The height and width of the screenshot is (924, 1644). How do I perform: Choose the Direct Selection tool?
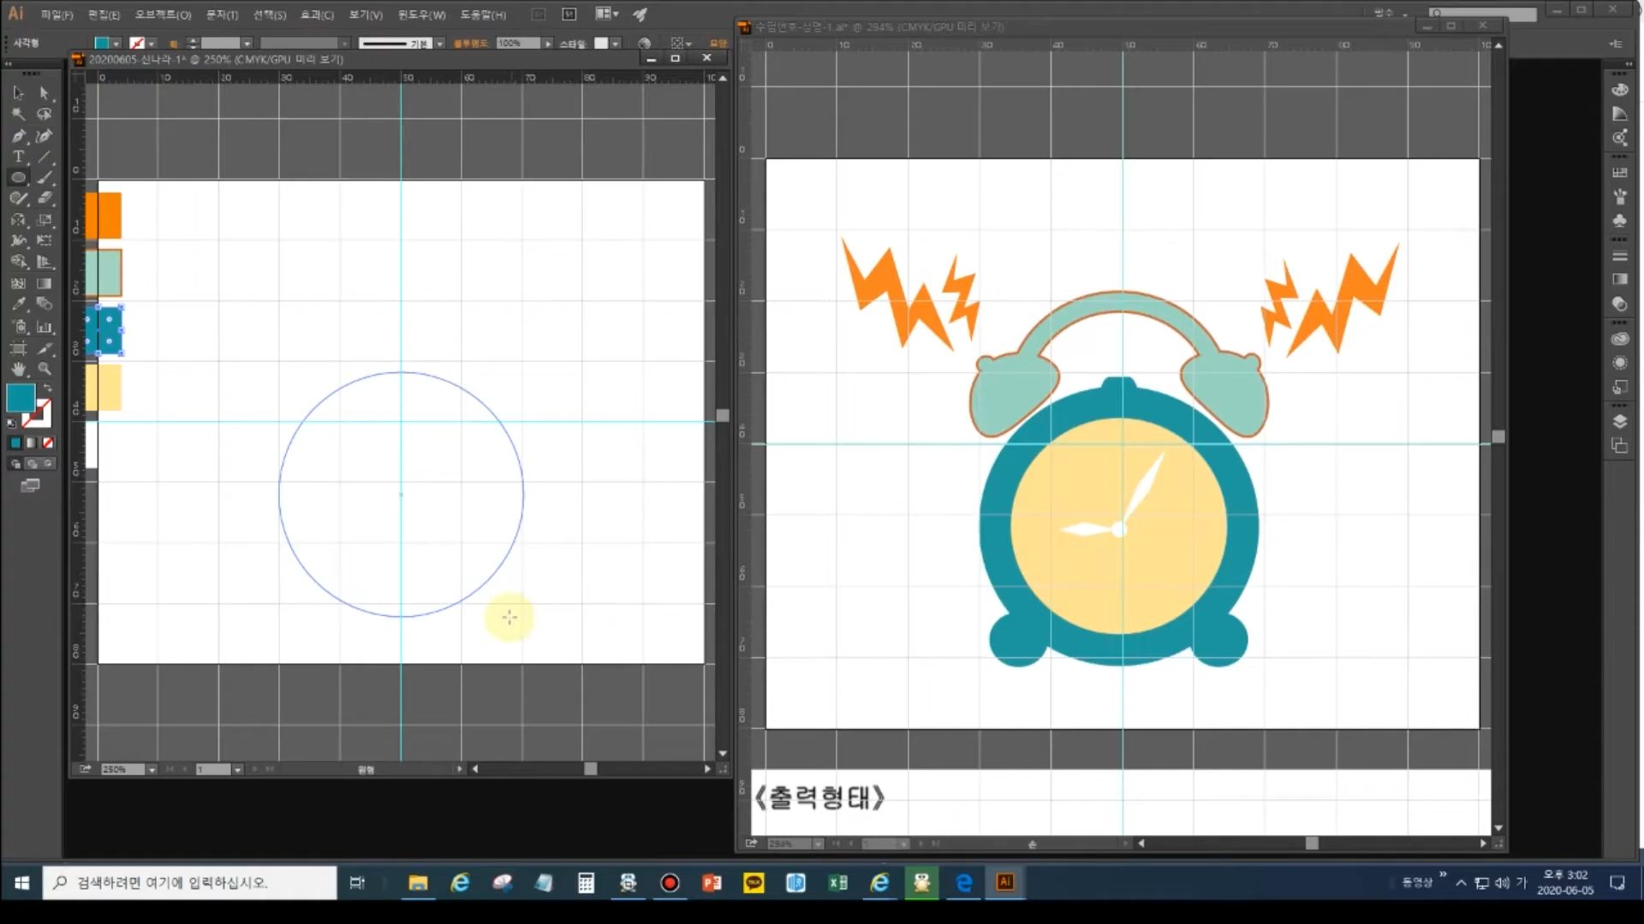tap(45, 93)
